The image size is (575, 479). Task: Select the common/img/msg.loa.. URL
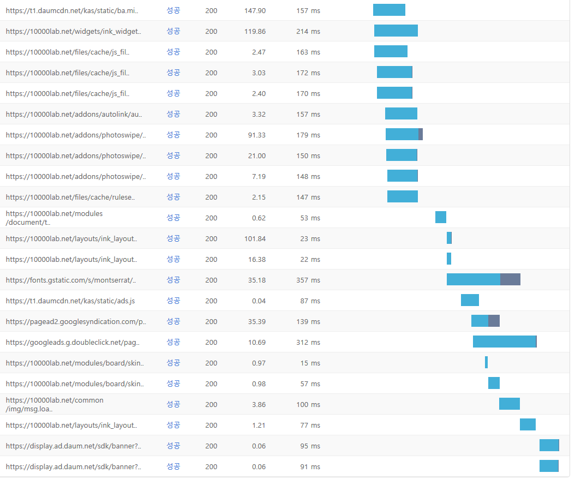click(55, 405)
